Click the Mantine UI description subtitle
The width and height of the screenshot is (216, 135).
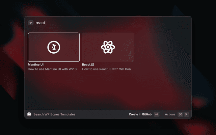click(54, 69)
